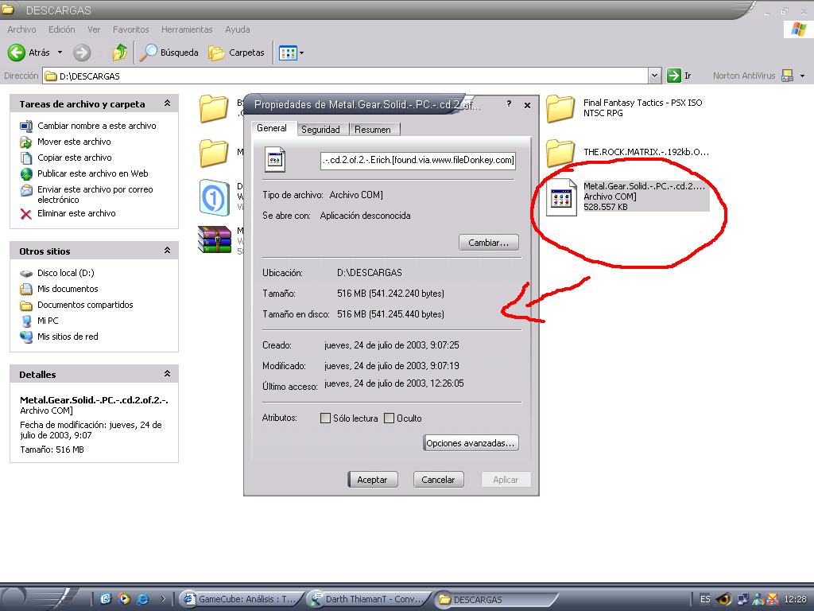The height and width of the screenshot is (611, 814).
Task: Click the Cancelar button
Action: click(x=438, y=480)
